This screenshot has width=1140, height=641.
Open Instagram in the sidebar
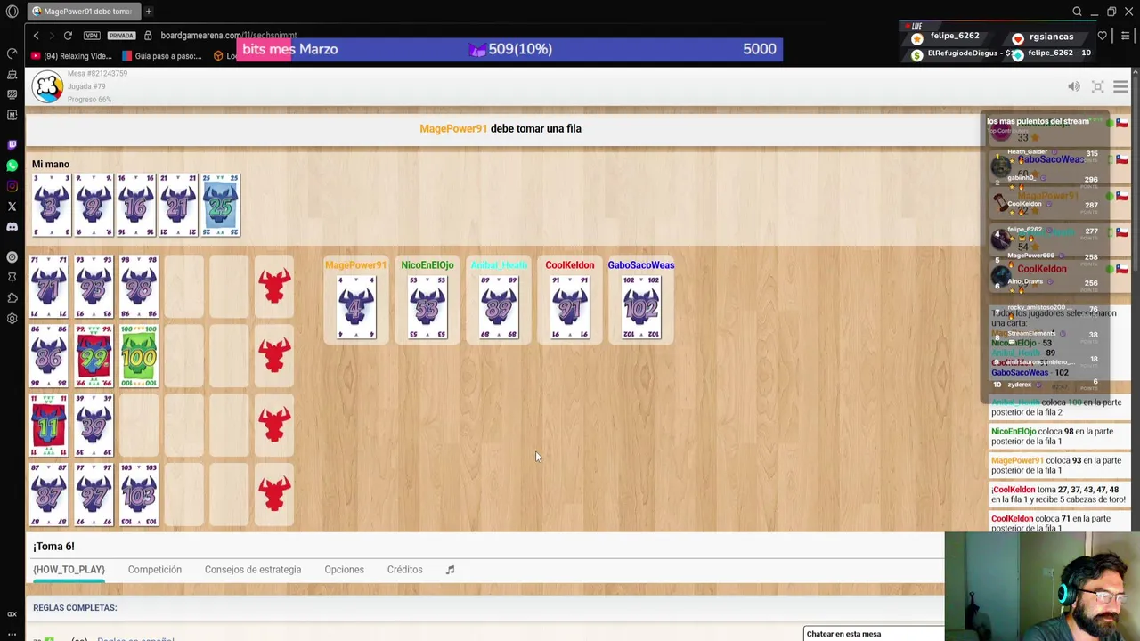click(12, 186)
